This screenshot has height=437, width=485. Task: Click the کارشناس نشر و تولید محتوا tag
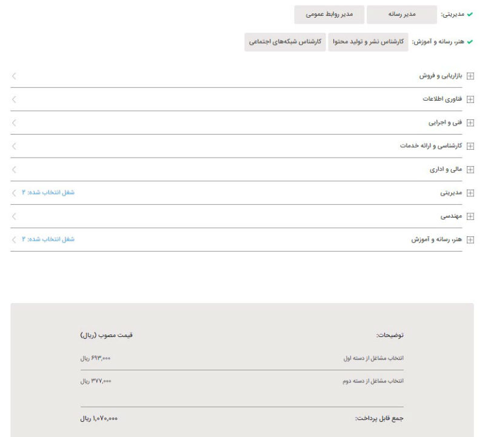pyautogui.click(x=368, y=42)
